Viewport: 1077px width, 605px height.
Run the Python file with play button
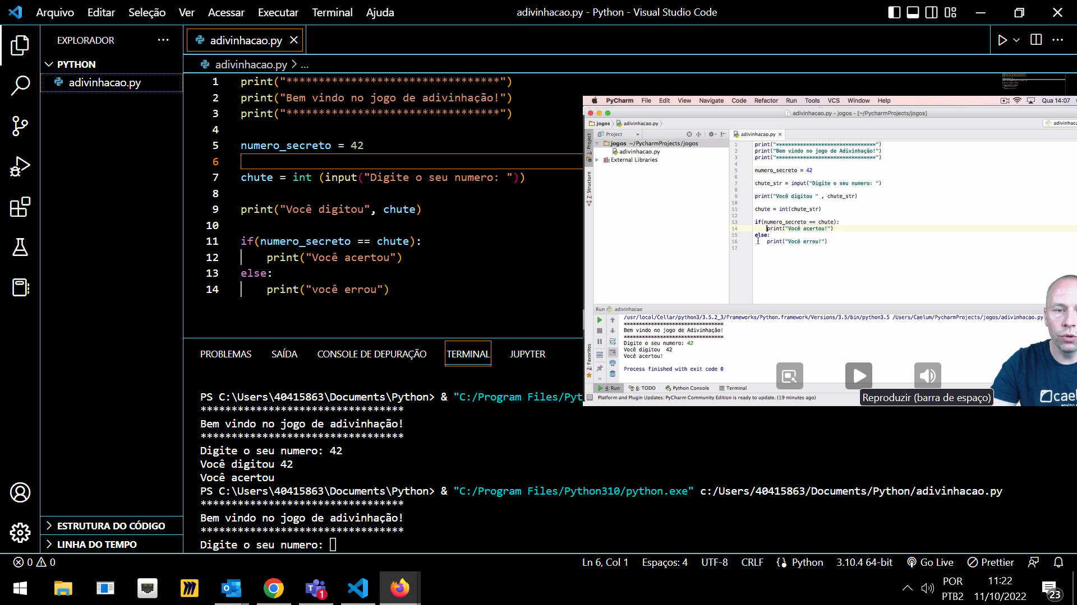(x=1002, y=40)
